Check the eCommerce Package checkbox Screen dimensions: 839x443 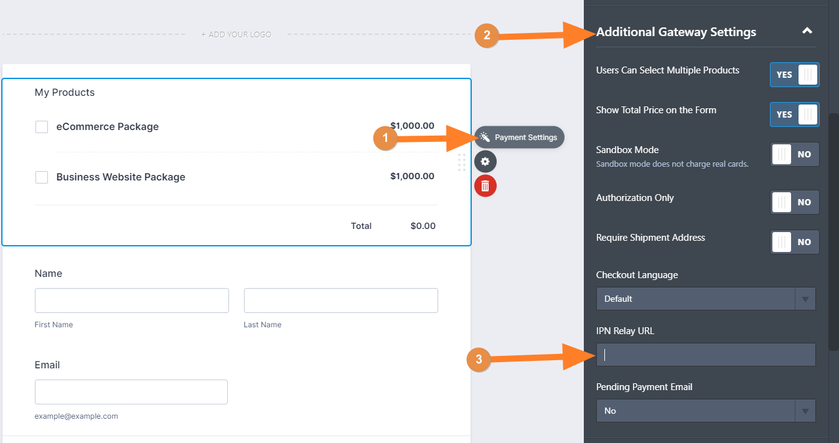tap(42, 127)
